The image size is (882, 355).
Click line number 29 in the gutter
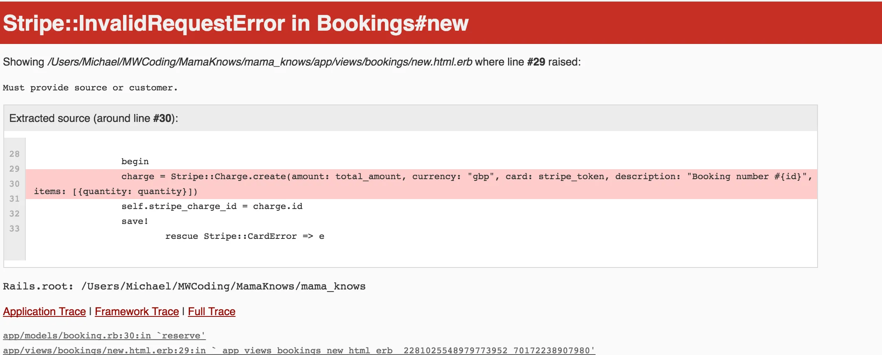(15, 169)
